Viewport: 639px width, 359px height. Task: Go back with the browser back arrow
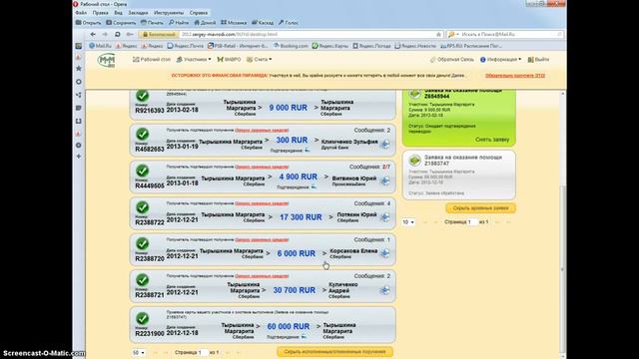point(93,35)
